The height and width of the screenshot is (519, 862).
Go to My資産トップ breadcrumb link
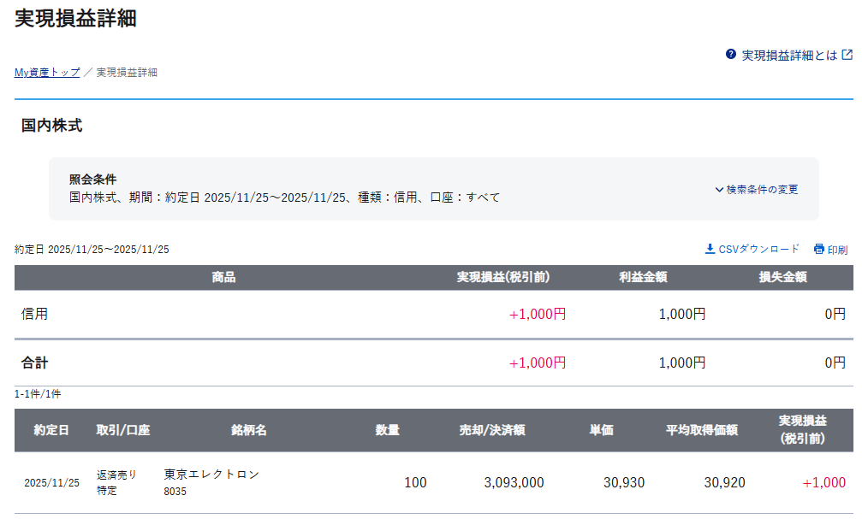(x=47, y=73)
